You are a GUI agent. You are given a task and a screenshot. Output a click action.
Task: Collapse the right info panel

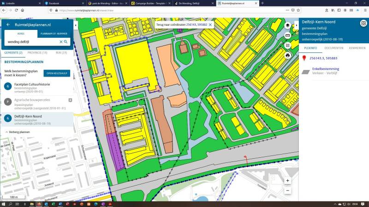296,24
